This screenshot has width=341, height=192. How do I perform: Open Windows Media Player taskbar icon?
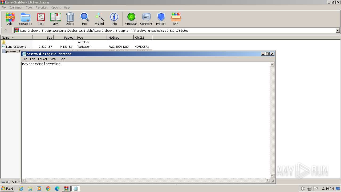39,189
